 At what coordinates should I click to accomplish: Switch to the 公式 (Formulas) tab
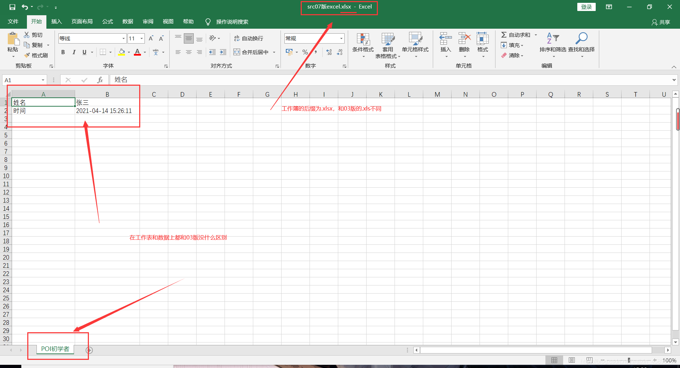(x=108, y=22)
